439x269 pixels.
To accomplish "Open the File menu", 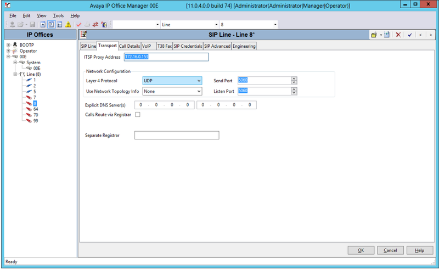I will [13, 16].
